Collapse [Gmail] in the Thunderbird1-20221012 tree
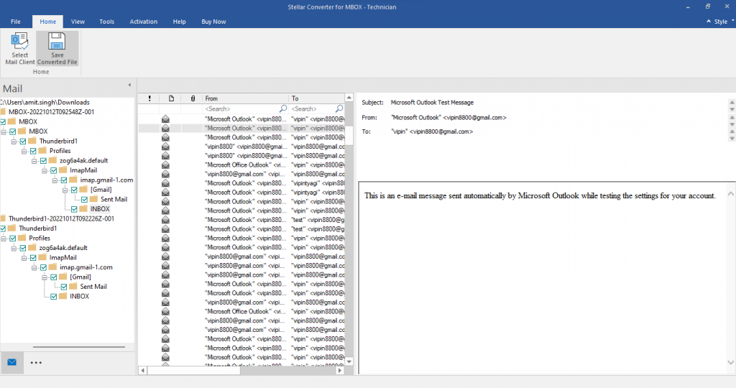The width and height of the screenshot is (736, 388). pos(45,277)
